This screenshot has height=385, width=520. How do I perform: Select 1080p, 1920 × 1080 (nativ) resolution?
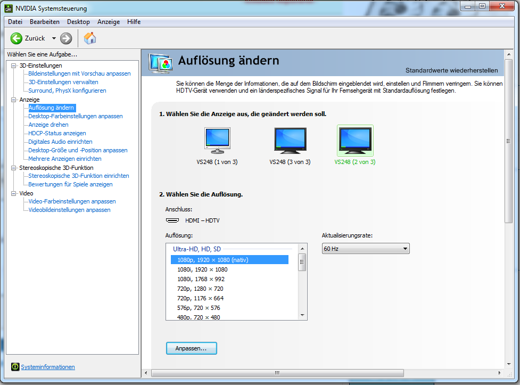tap(229, 260)
